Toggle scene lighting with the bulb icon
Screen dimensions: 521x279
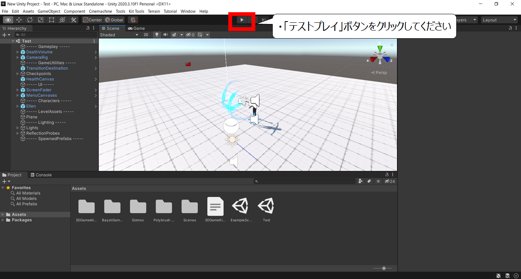[157, 35]
